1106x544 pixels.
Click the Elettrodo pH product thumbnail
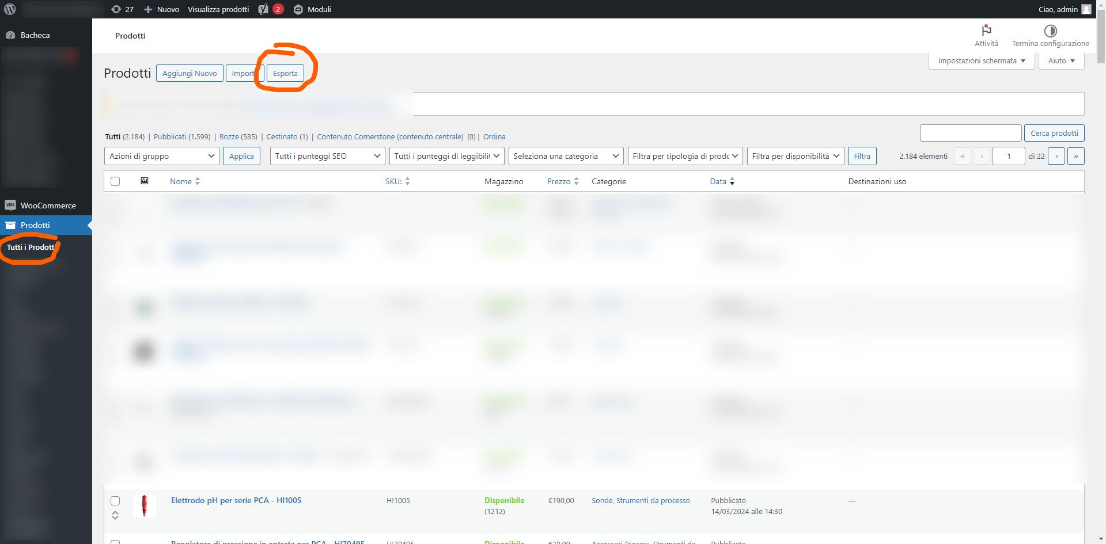click(x=144, y=506)
